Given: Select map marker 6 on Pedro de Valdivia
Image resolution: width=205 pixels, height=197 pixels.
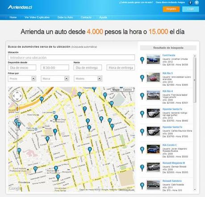Looking at the screenshot, I should tap(47, 139).
